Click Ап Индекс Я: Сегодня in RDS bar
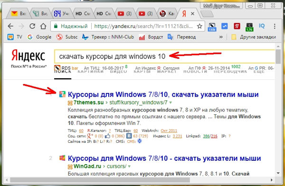This screenshot has width=285, height=186. coord(157,68)
